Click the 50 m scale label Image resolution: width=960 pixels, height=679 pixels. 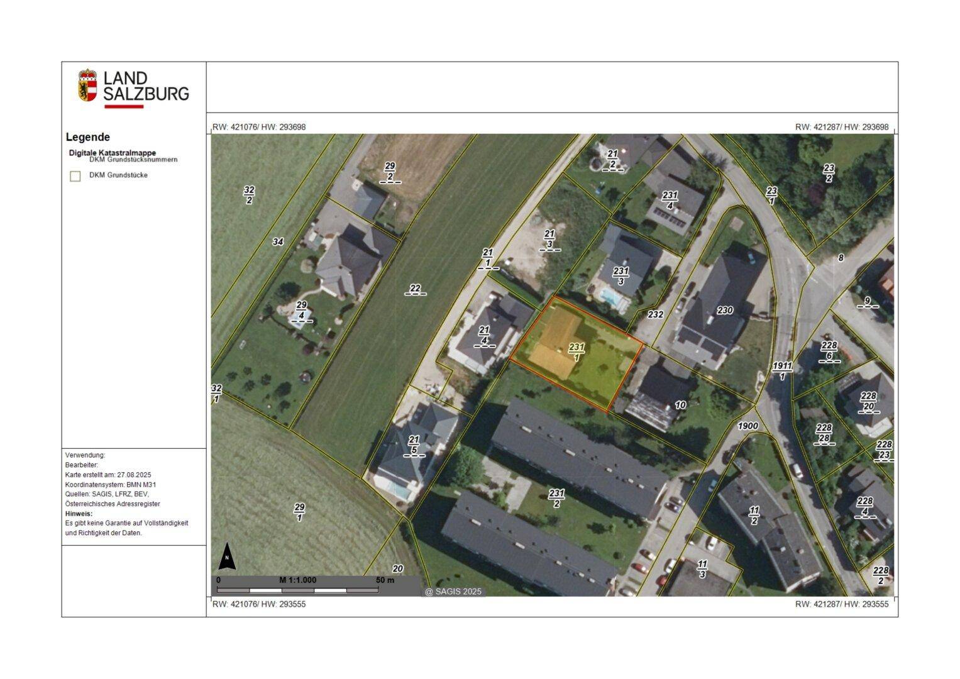click(x=385, y=580)
